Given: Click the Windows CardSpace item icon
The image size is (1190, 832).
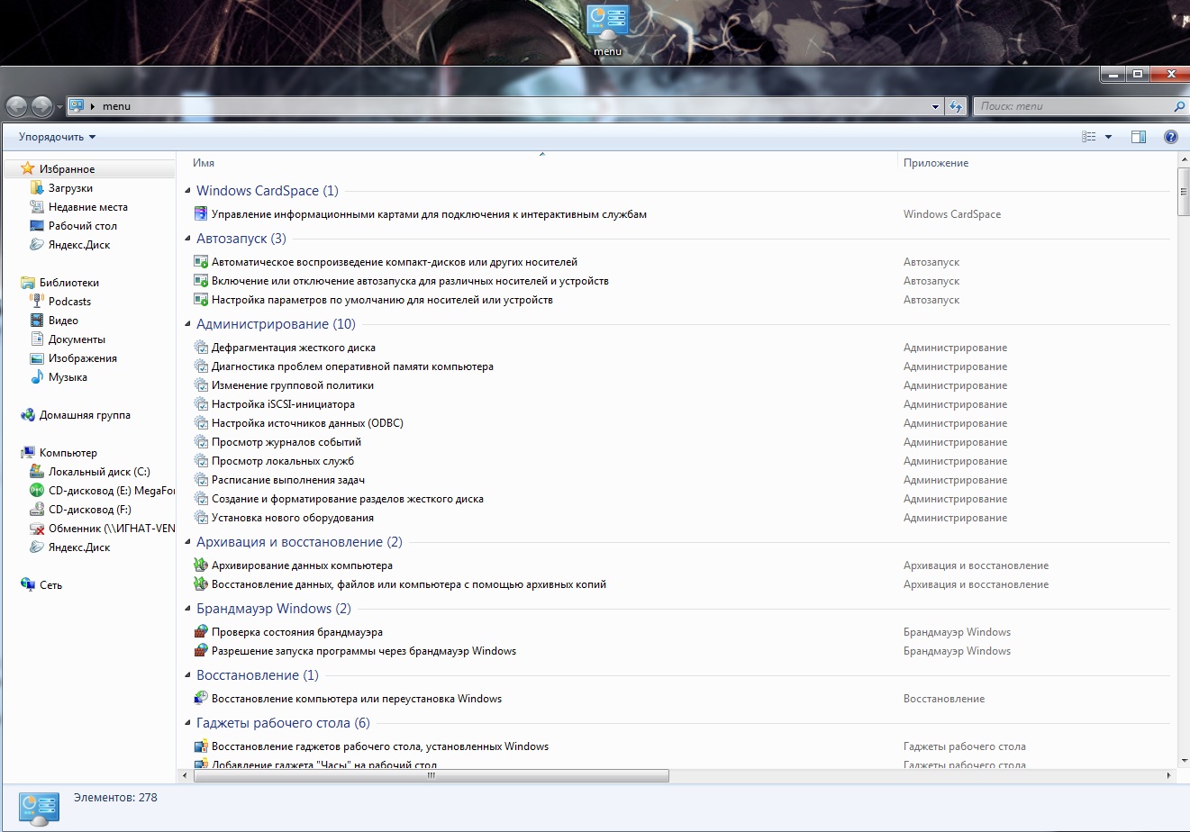Looking at the screenshot, I should coord(201,214).
